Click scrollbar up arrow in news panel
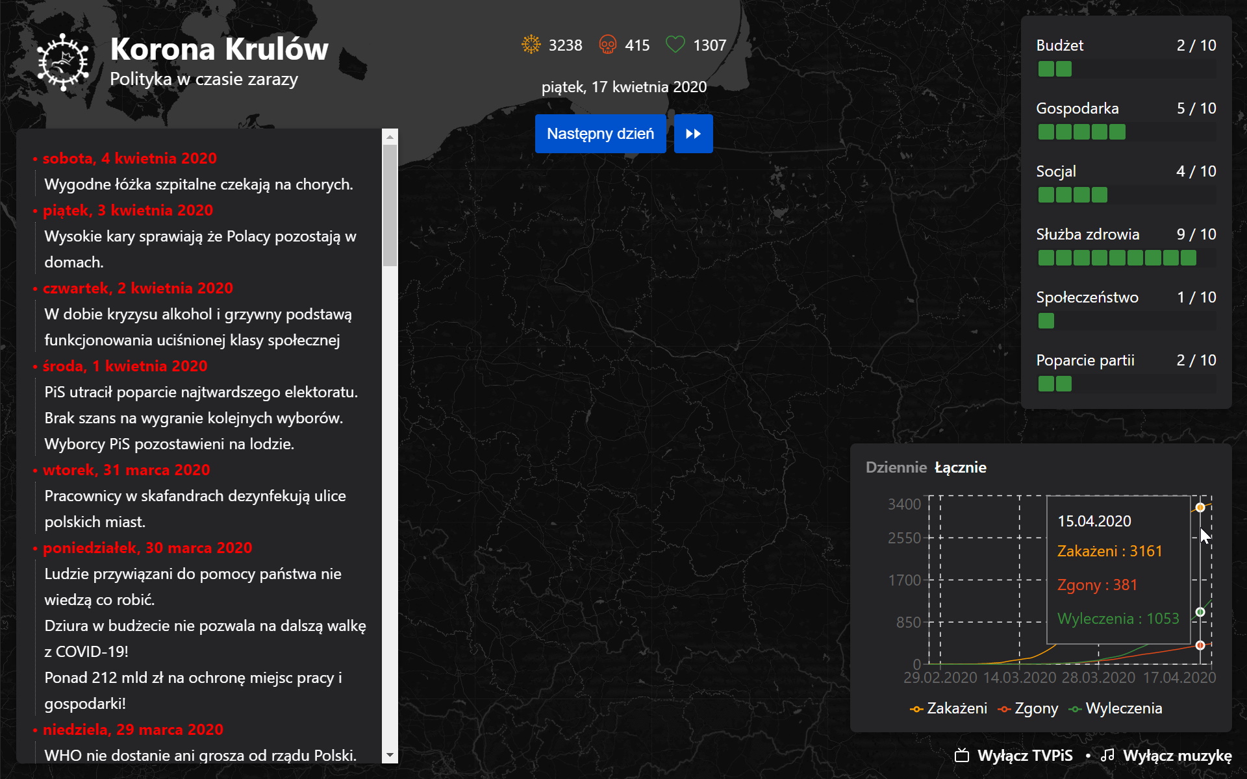Screen dimensions: 1247x779 pyautogui.click(x=390, y=136)
